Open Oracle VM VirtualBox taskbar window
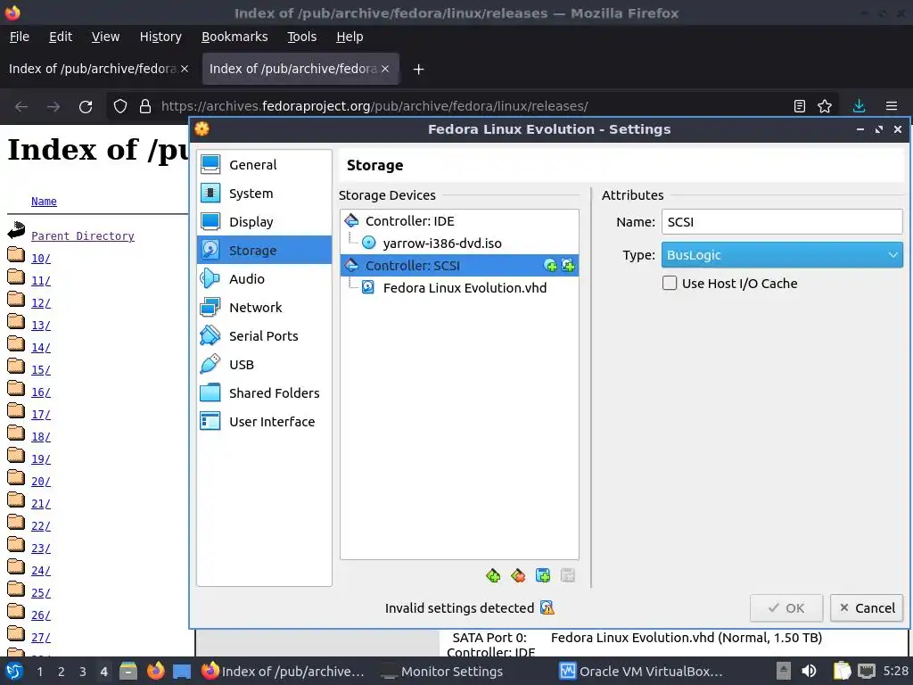913x685 pixels. coord(641,672)
